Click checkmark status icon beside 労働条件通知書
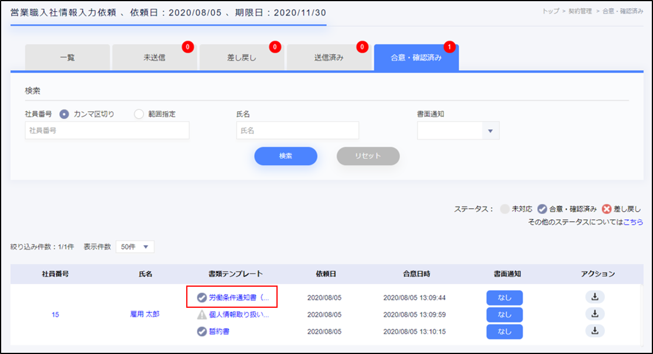 202,297
